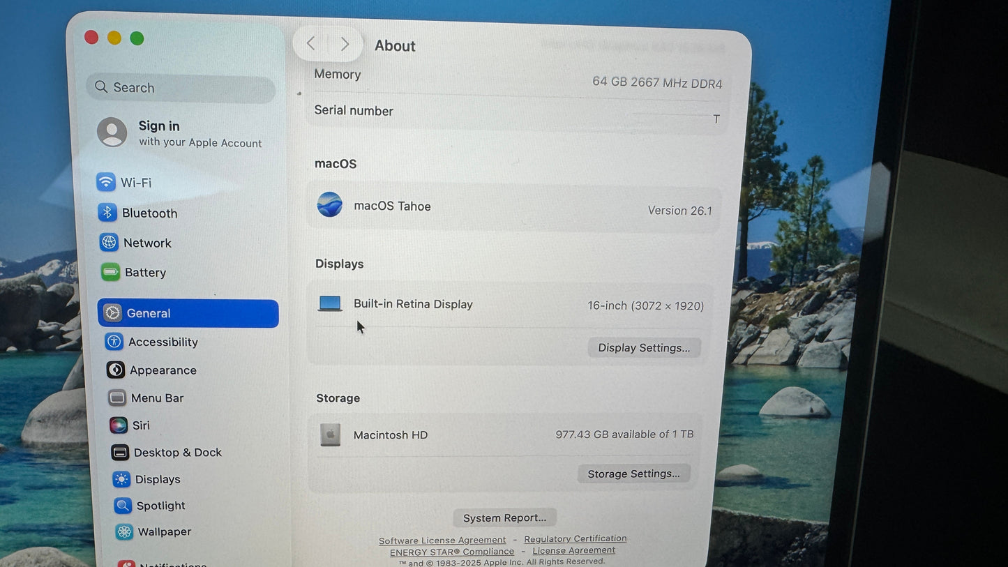Image resolution: width=1008 pixels, height=567 pixels.
Task: Select the Battery icon
Action: click(x=110, y=272)
